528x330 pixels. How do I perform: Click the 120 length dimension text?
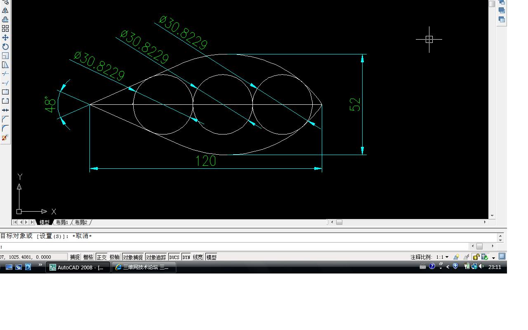(x=205, y=161)
